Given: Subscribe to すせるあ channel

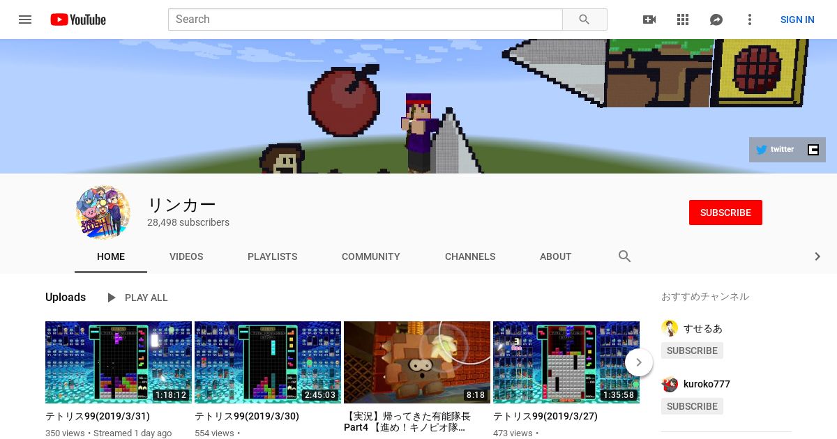Looking at the screenshot, I should tap(692, 351).
